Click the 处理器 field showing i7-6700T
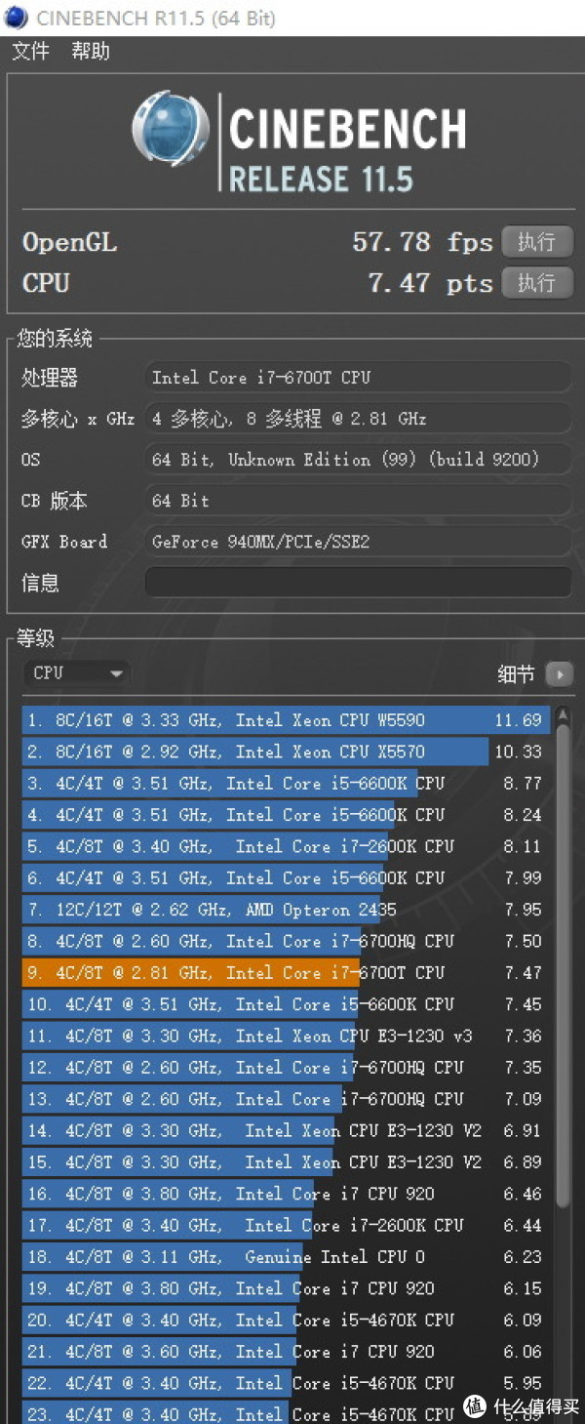 pos(358,378)
